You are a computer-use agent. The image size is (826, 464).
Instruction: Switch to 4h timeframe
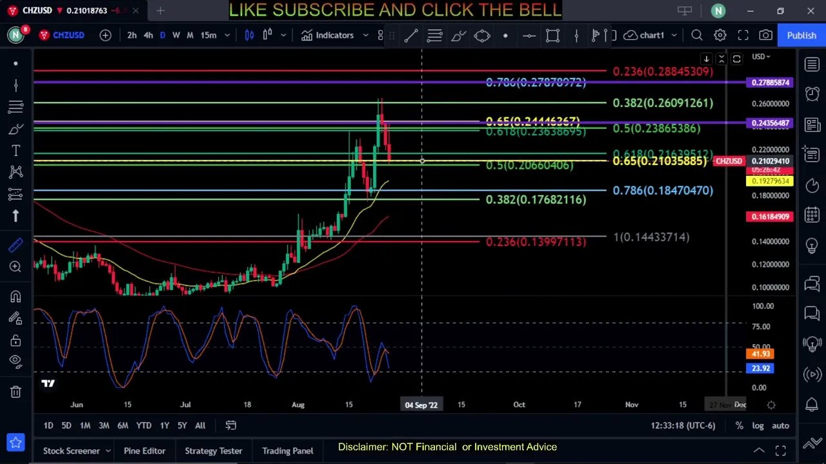coord(148,35)
